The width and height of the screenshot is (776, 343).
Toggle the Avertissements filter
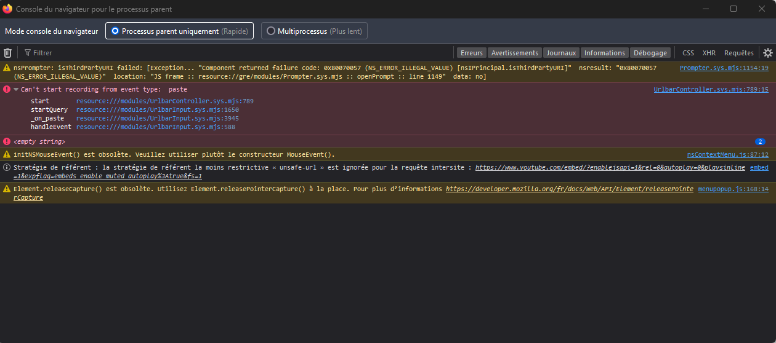click(x=515, y=53)
